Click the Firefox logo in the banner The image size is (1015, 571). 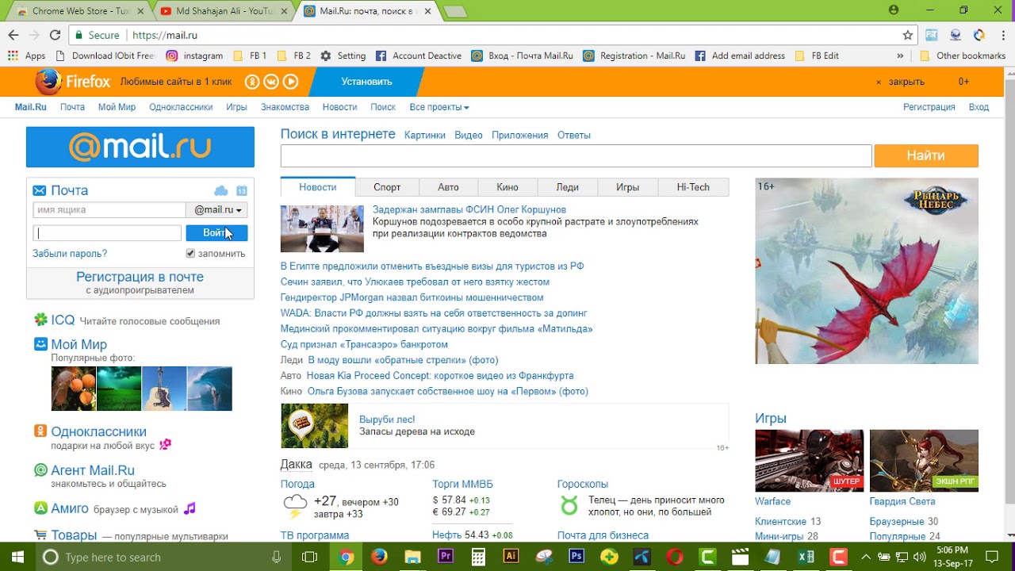pos(48,82)
